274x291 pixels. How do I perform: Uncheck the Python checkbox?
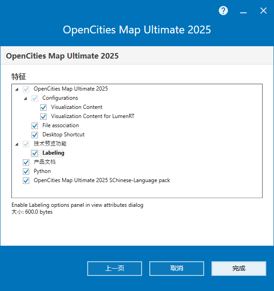(26, 172)
